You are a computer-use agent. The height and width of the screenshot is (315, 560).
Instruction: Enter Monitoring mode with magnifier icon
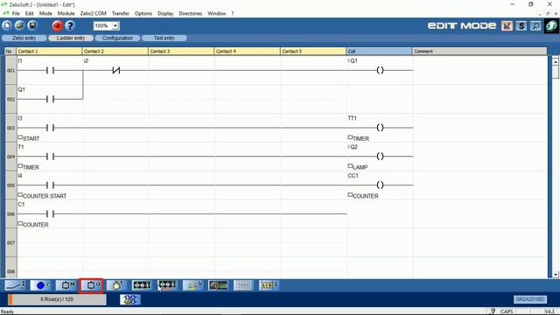click(x=535, y=25)
